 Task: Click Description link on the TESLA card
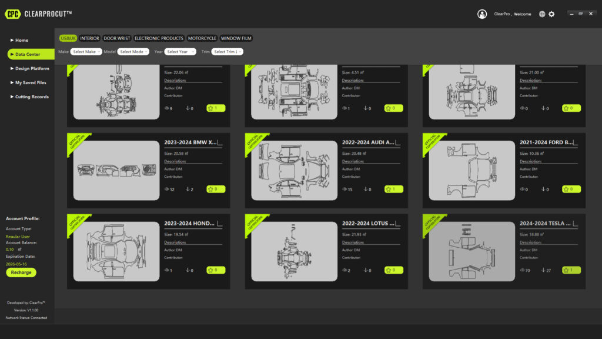coord(531,242)
